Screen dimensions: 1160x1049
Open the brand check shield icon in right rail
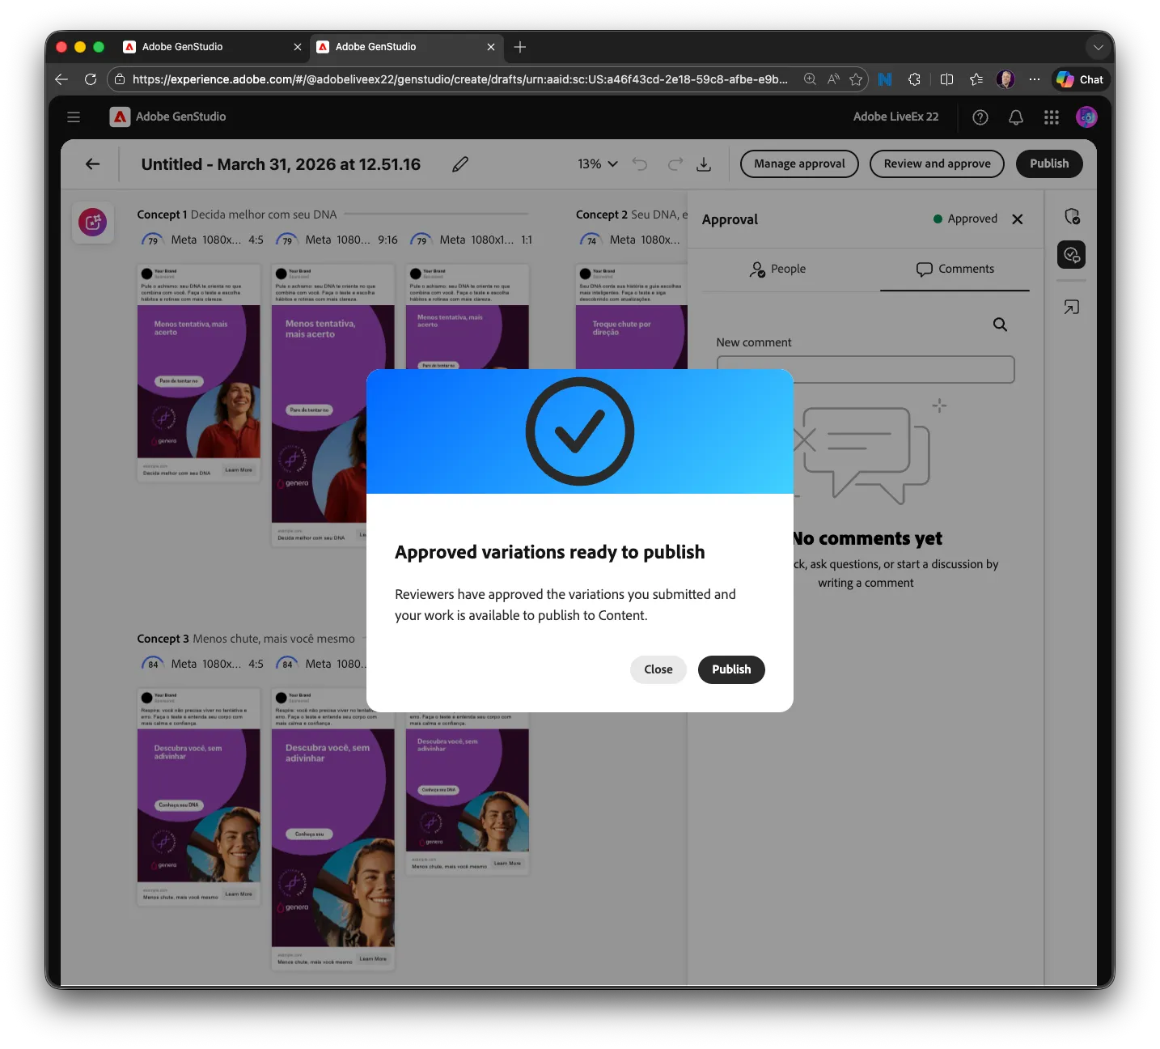(1072, 216)
